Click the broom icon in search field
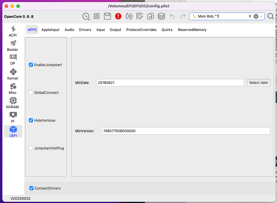This screenshot has width=277, height=203. 194,16
